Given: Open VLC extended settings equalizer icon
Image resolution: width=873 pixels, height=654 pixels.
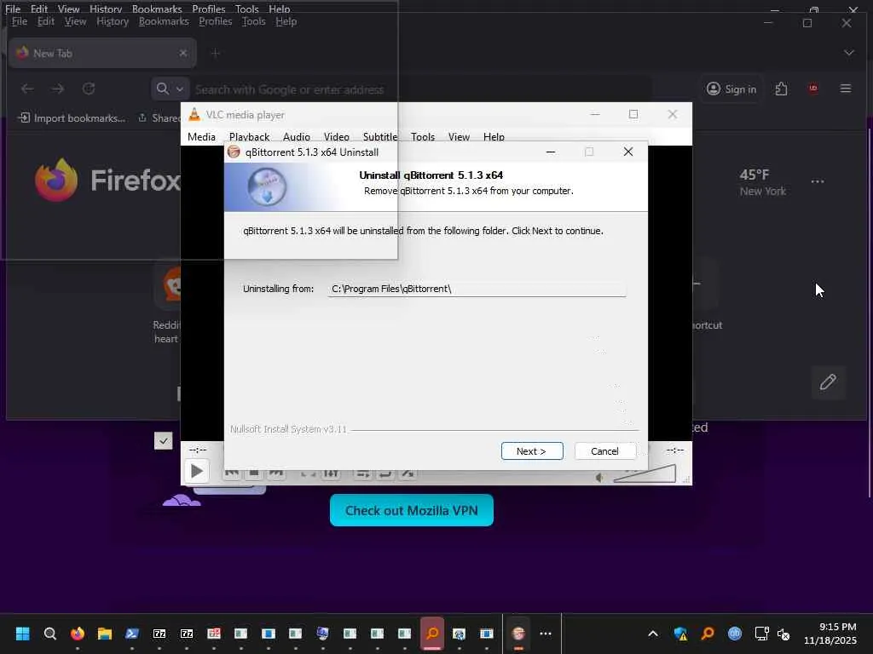Looking at the screenshot, I should coord(331,473).
